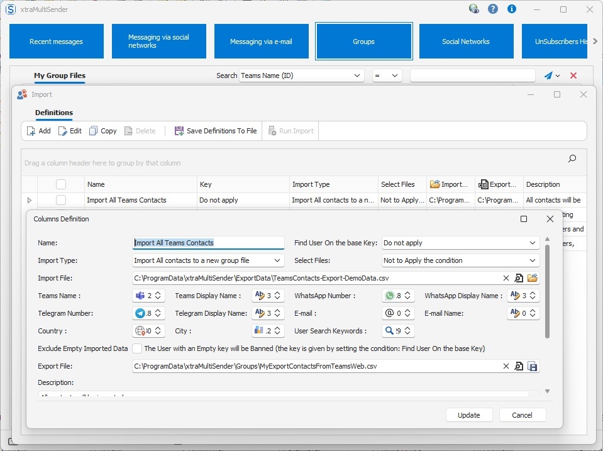
Task: Click the Telegram icon in Telegram Number field
Action: [x=140, y=313]
